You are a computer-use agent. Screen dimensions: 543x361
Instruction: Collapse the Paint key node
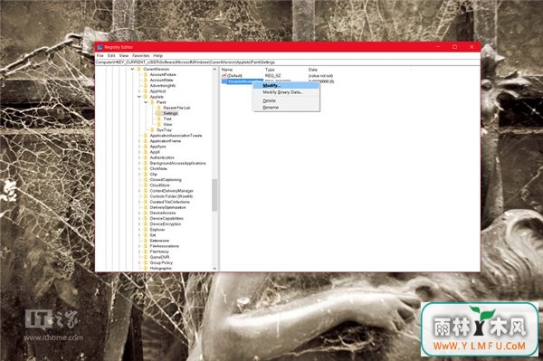[x=146, y=102]
